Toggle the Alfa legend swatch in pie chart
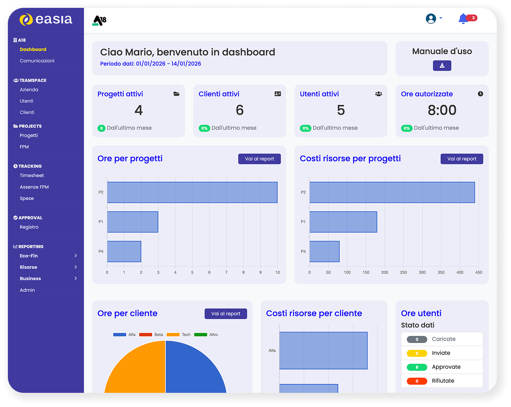This screenshot has width=511, height=407. click(x=119, y=335)
